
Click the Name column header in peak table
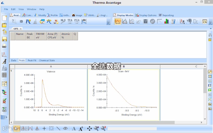tap(21, 36)
